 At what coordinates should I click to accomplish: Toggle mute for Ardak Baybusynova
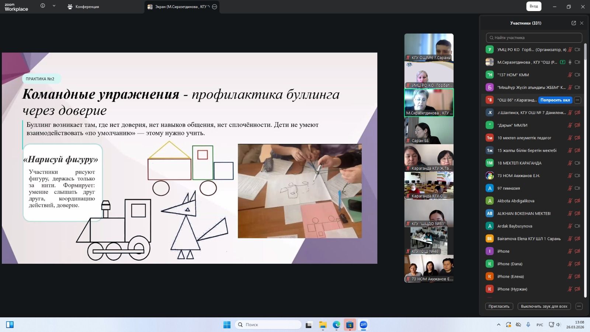coord(570,226)
